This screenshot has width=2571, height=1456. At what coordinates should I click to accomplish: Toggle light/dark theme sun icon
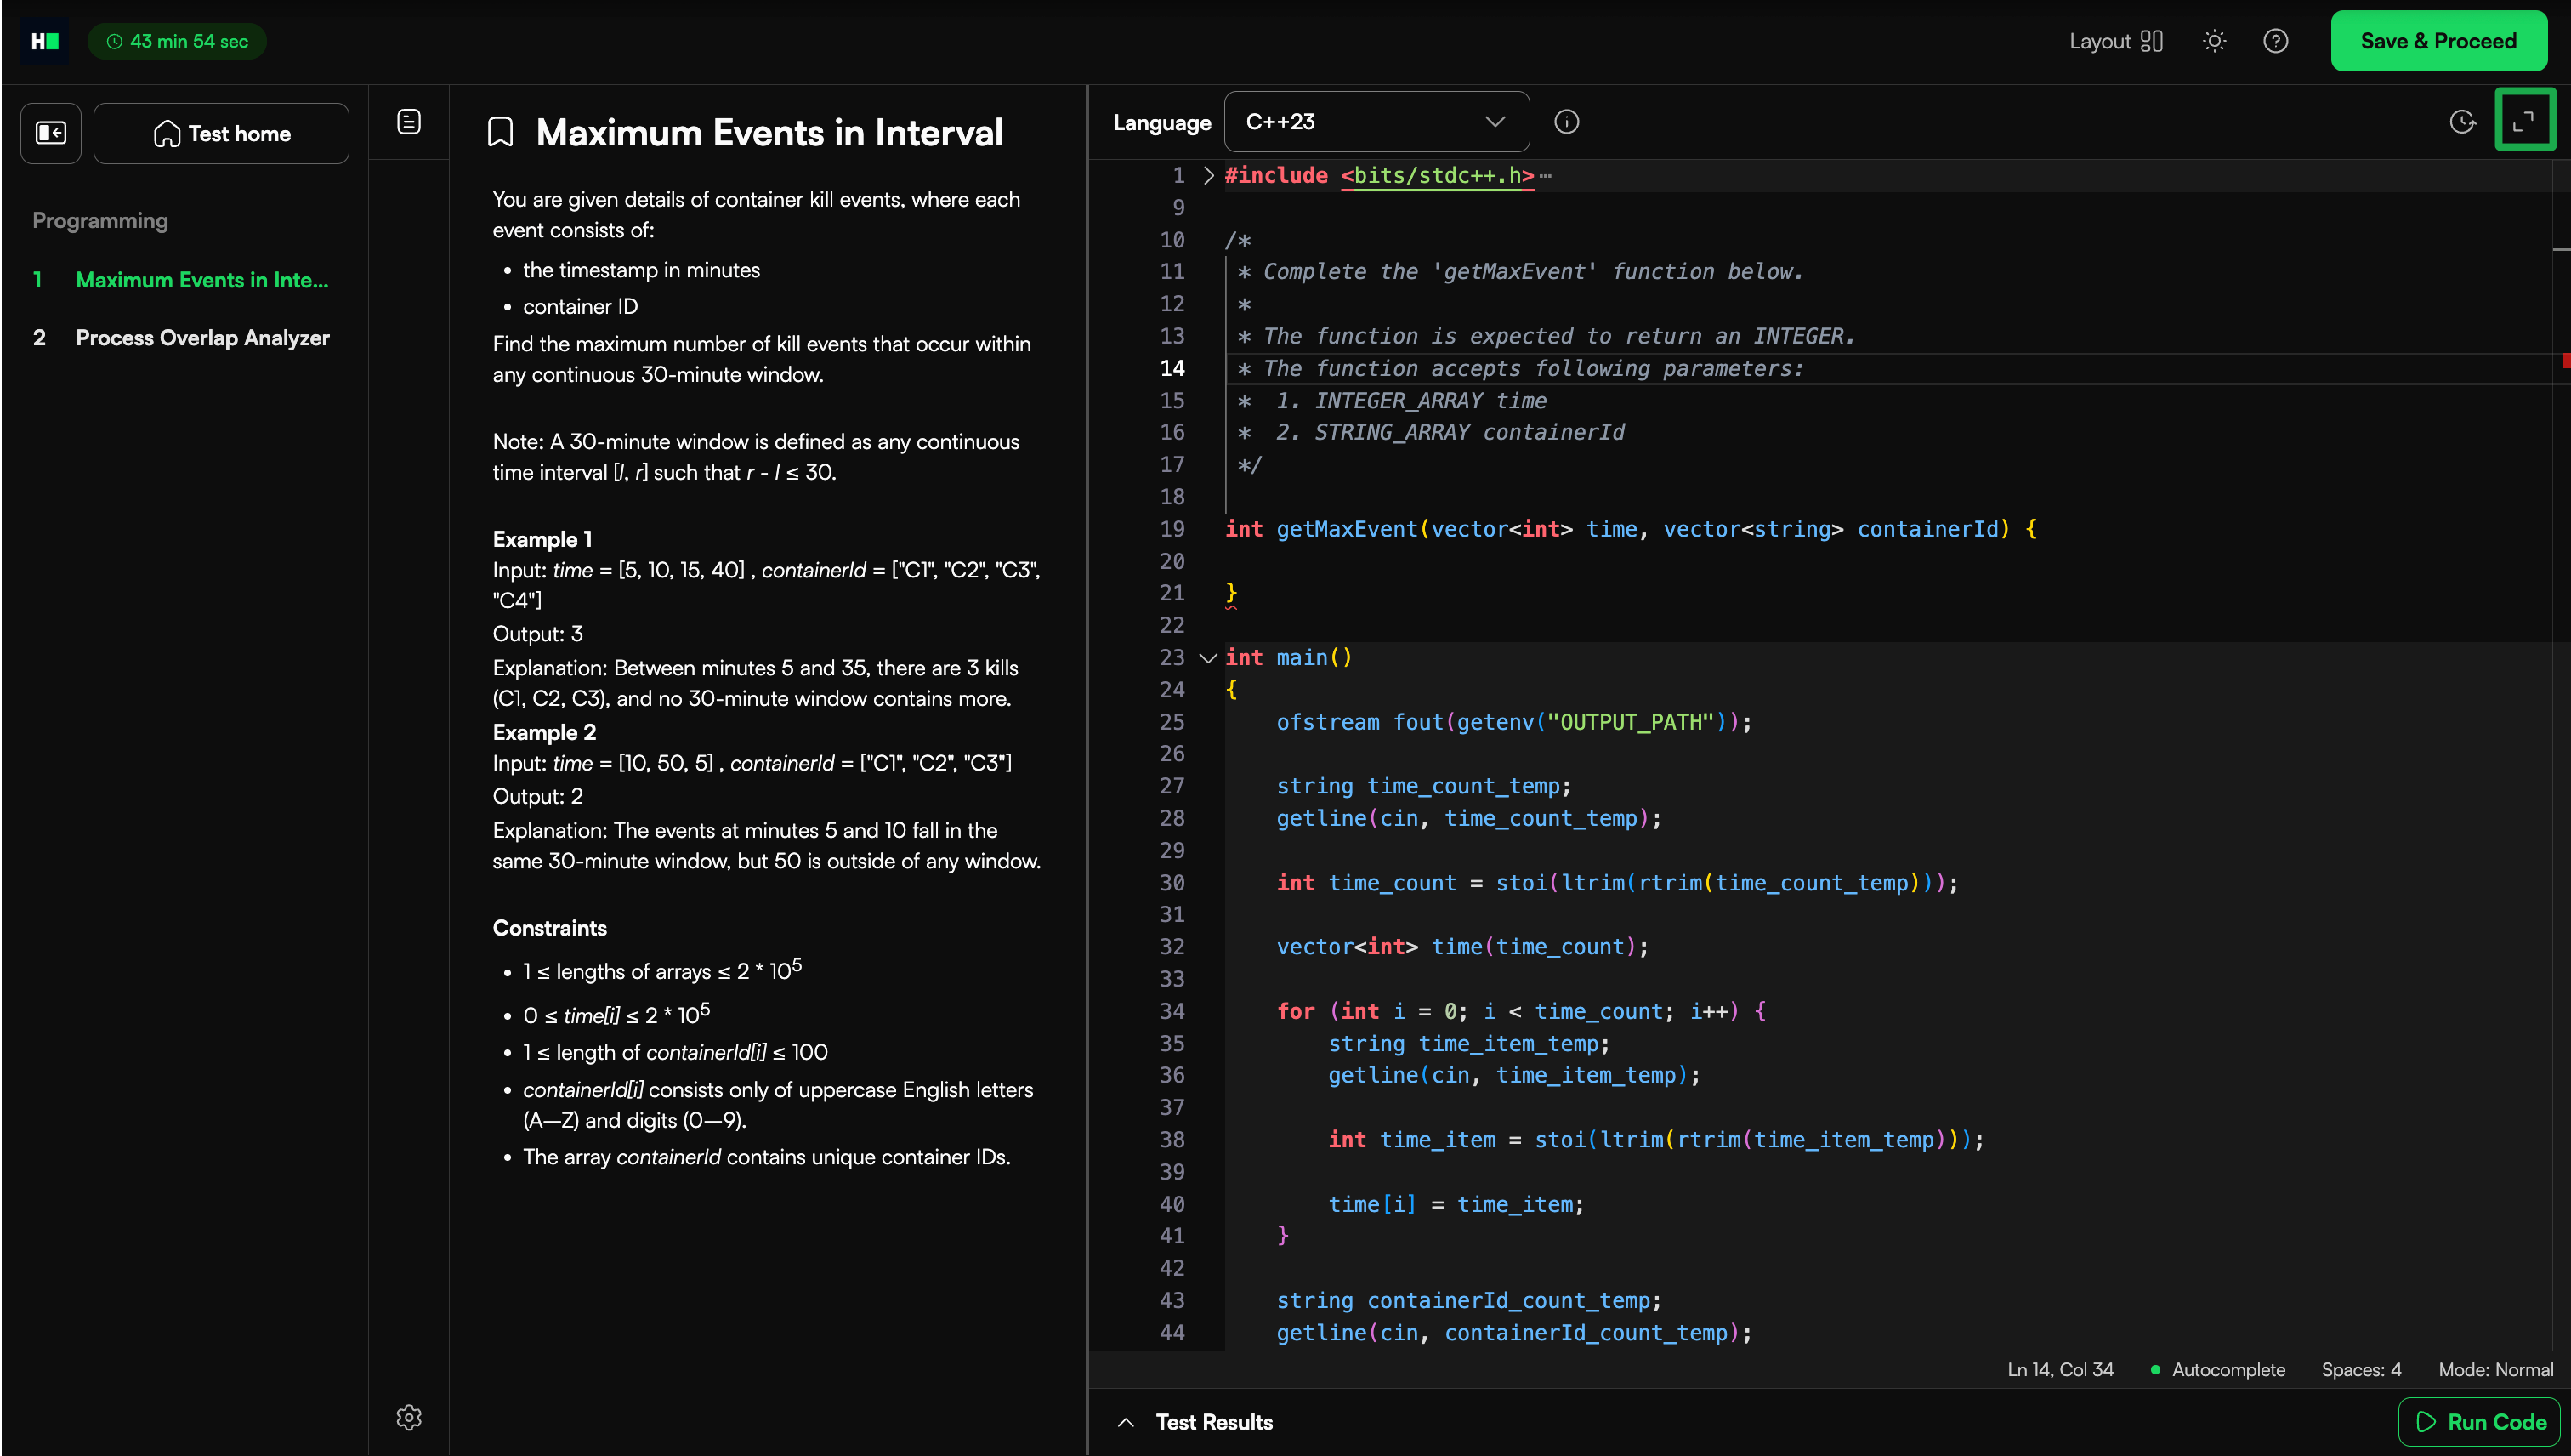pyautogui.click(x=2214, y=41)
